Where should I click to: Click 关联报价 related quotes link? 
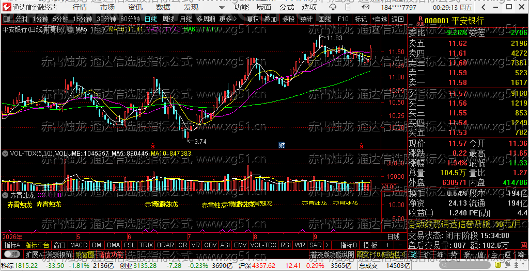(x=59, y=255)
